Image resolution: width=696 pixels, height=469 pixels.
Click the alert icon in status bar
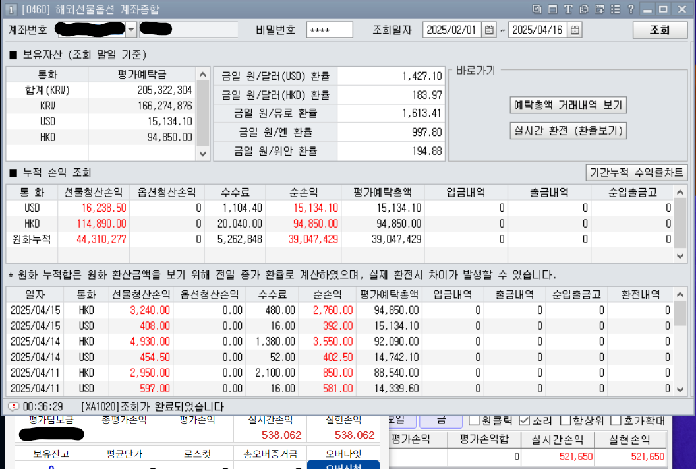point(13,406)
